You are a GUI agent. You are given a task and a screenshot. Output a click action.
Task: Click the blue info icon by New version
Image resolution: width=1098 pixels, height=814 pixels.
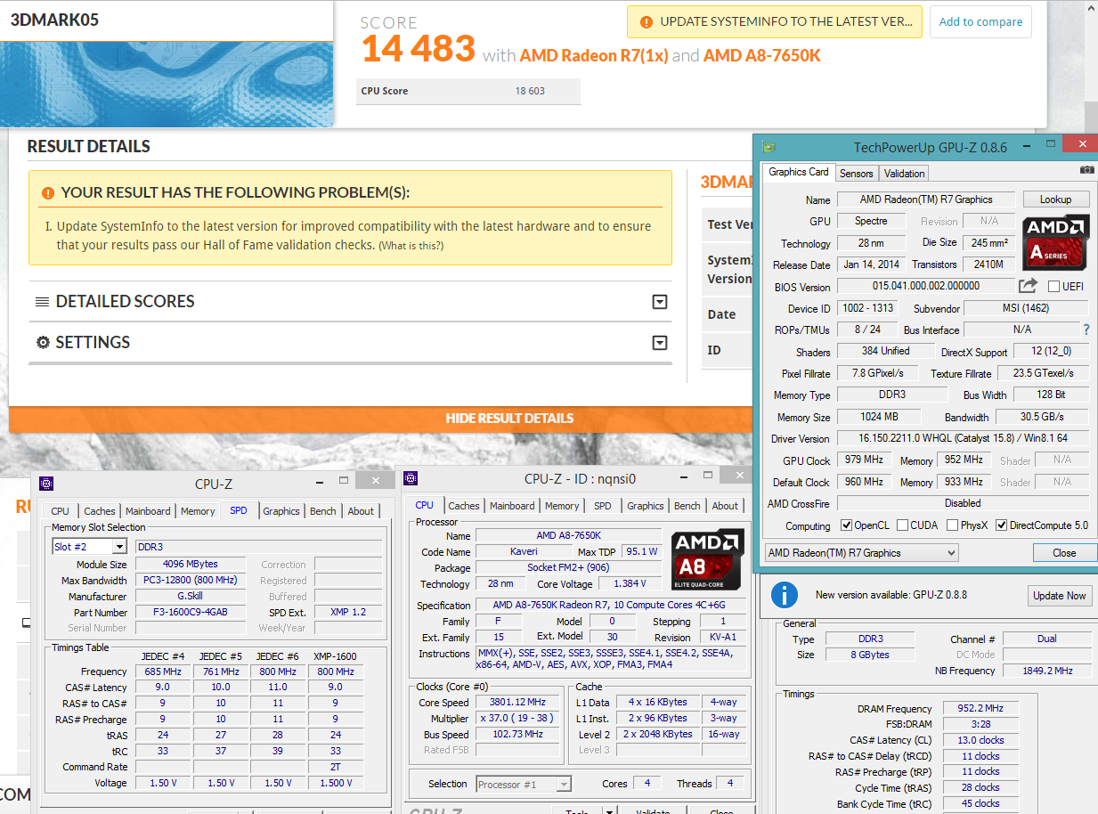[x=784, y=595]
